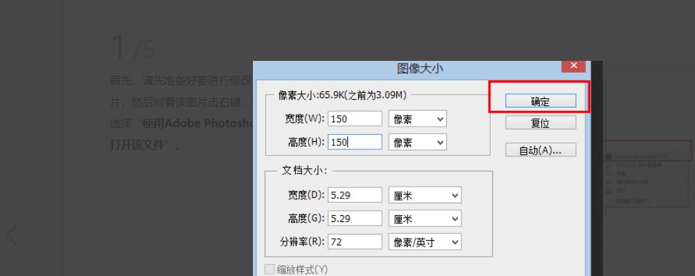Open the pixel height unit dropdown

click(418, 142)
